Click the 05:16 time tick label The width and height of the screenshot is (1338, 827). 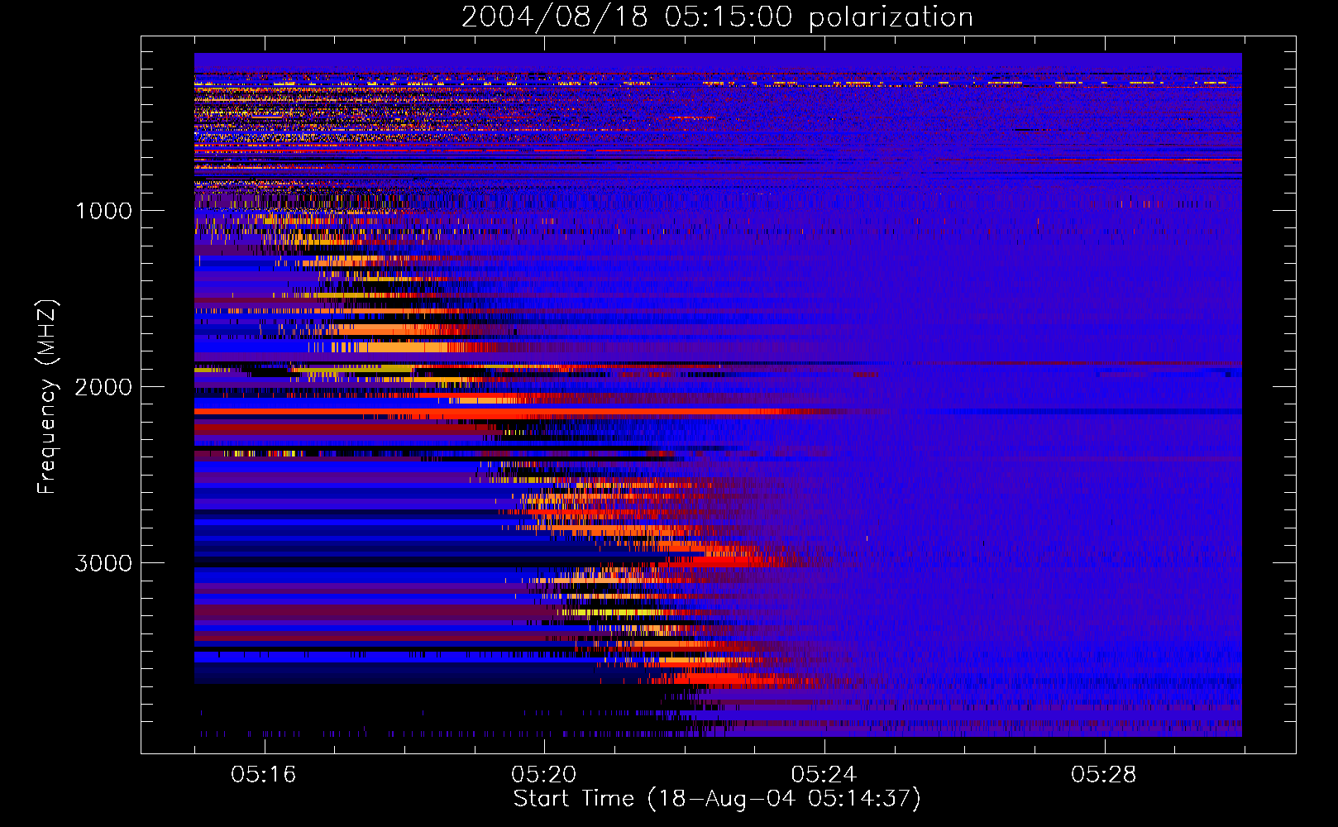[x=264, y=775]
